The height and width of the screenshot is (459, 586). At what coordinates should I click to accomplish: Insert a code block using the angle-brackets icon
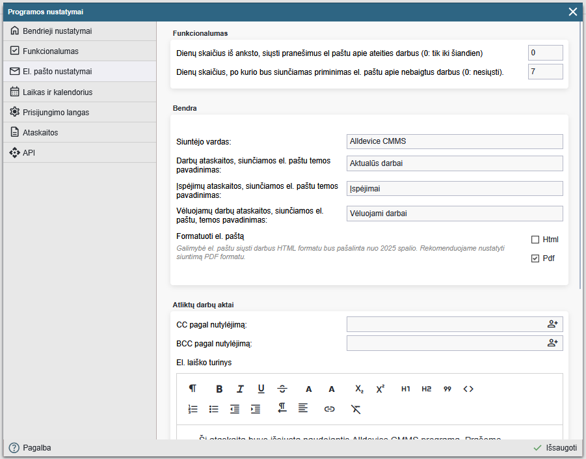click(x=468, y=389)
